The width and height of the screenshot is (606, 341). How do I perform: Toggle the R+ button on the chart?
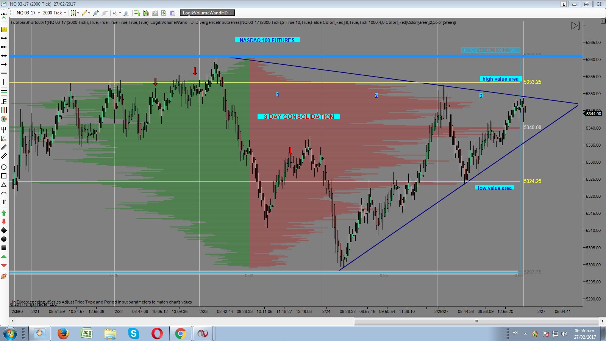click(x=480, y=50)
